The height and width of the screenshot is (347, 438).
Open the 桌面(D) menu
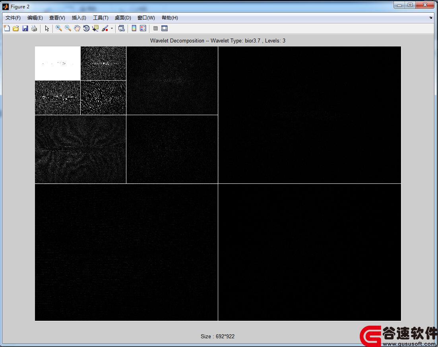pos(123,18)
